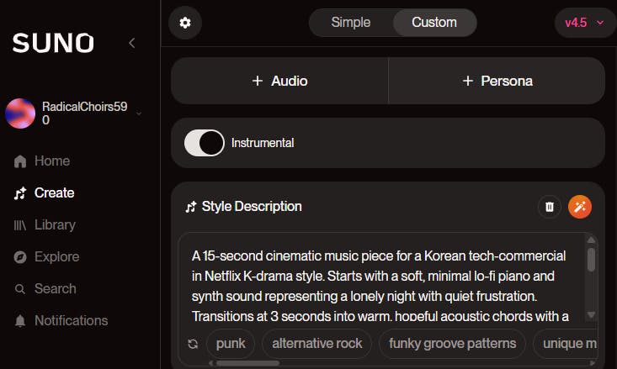This screenshot has width=617, height=369.
Task: Click the orange magic wand icon
Action: click(579, 207)
